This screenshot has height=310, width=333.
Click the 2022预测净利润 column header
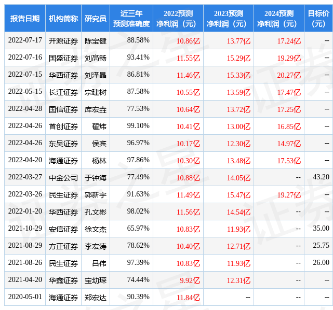pos(178,19)
